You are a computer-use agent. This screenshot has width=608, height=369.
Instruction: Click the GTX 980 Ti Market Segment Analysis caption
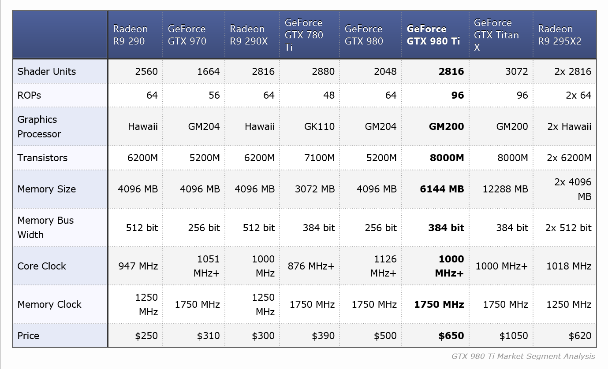(523, 356)
